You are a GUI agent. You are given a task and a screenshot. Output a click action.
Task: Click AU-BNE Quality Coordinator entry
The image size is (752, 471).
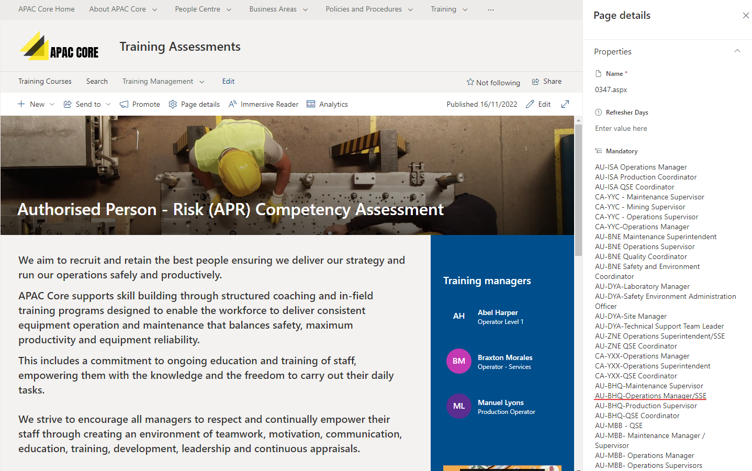[x=641, y=256]
